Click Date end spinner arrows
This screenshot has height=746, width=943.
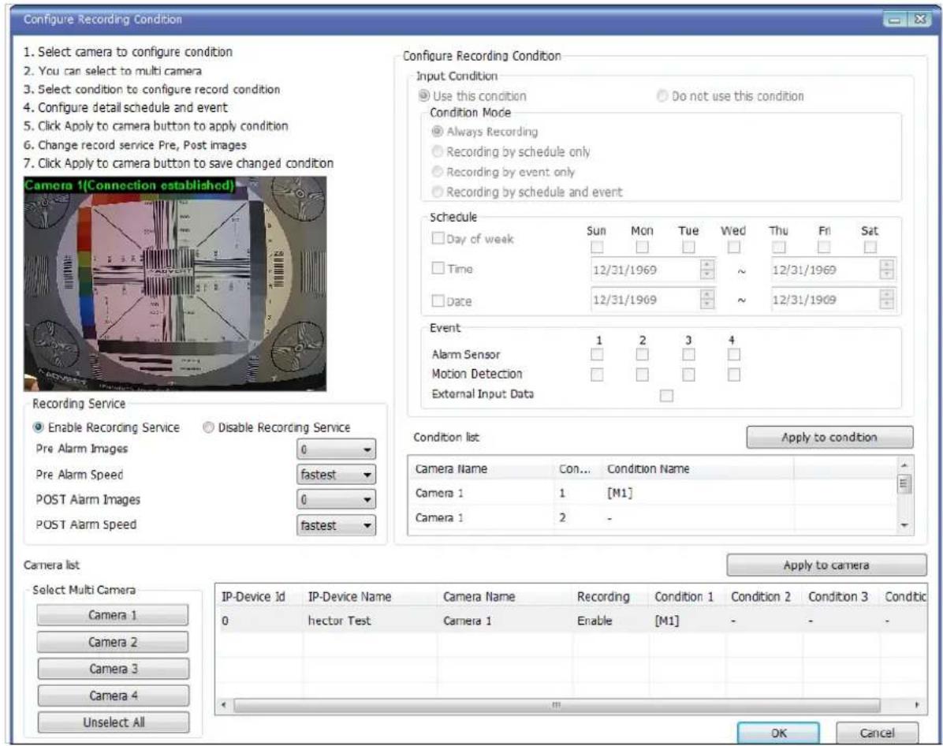point(886,299)
